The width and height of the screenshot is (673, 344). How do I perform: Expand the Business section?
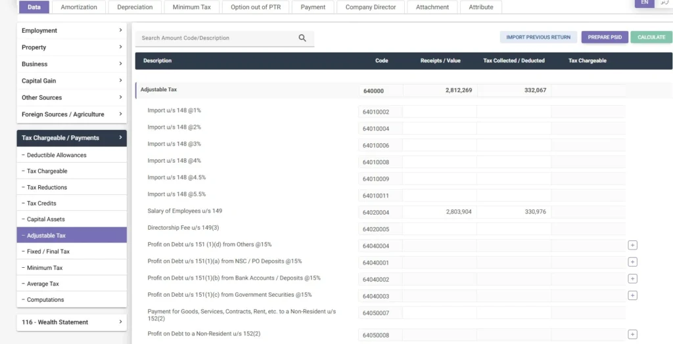(72, 64)
